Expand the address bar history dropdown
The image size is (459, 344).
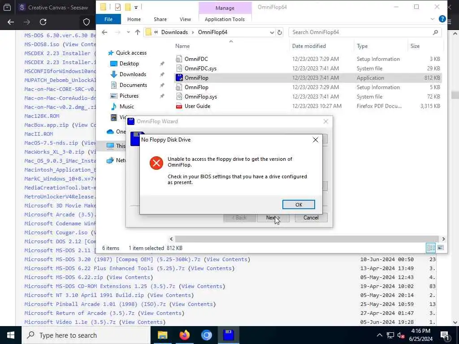[272, 32]
